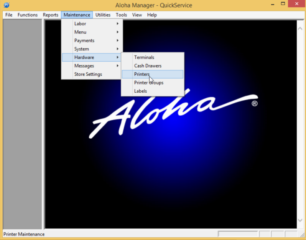Choose Labels from Hardware submenu
The height and width of the screenshot is (240, 306).
coord(153,91)
